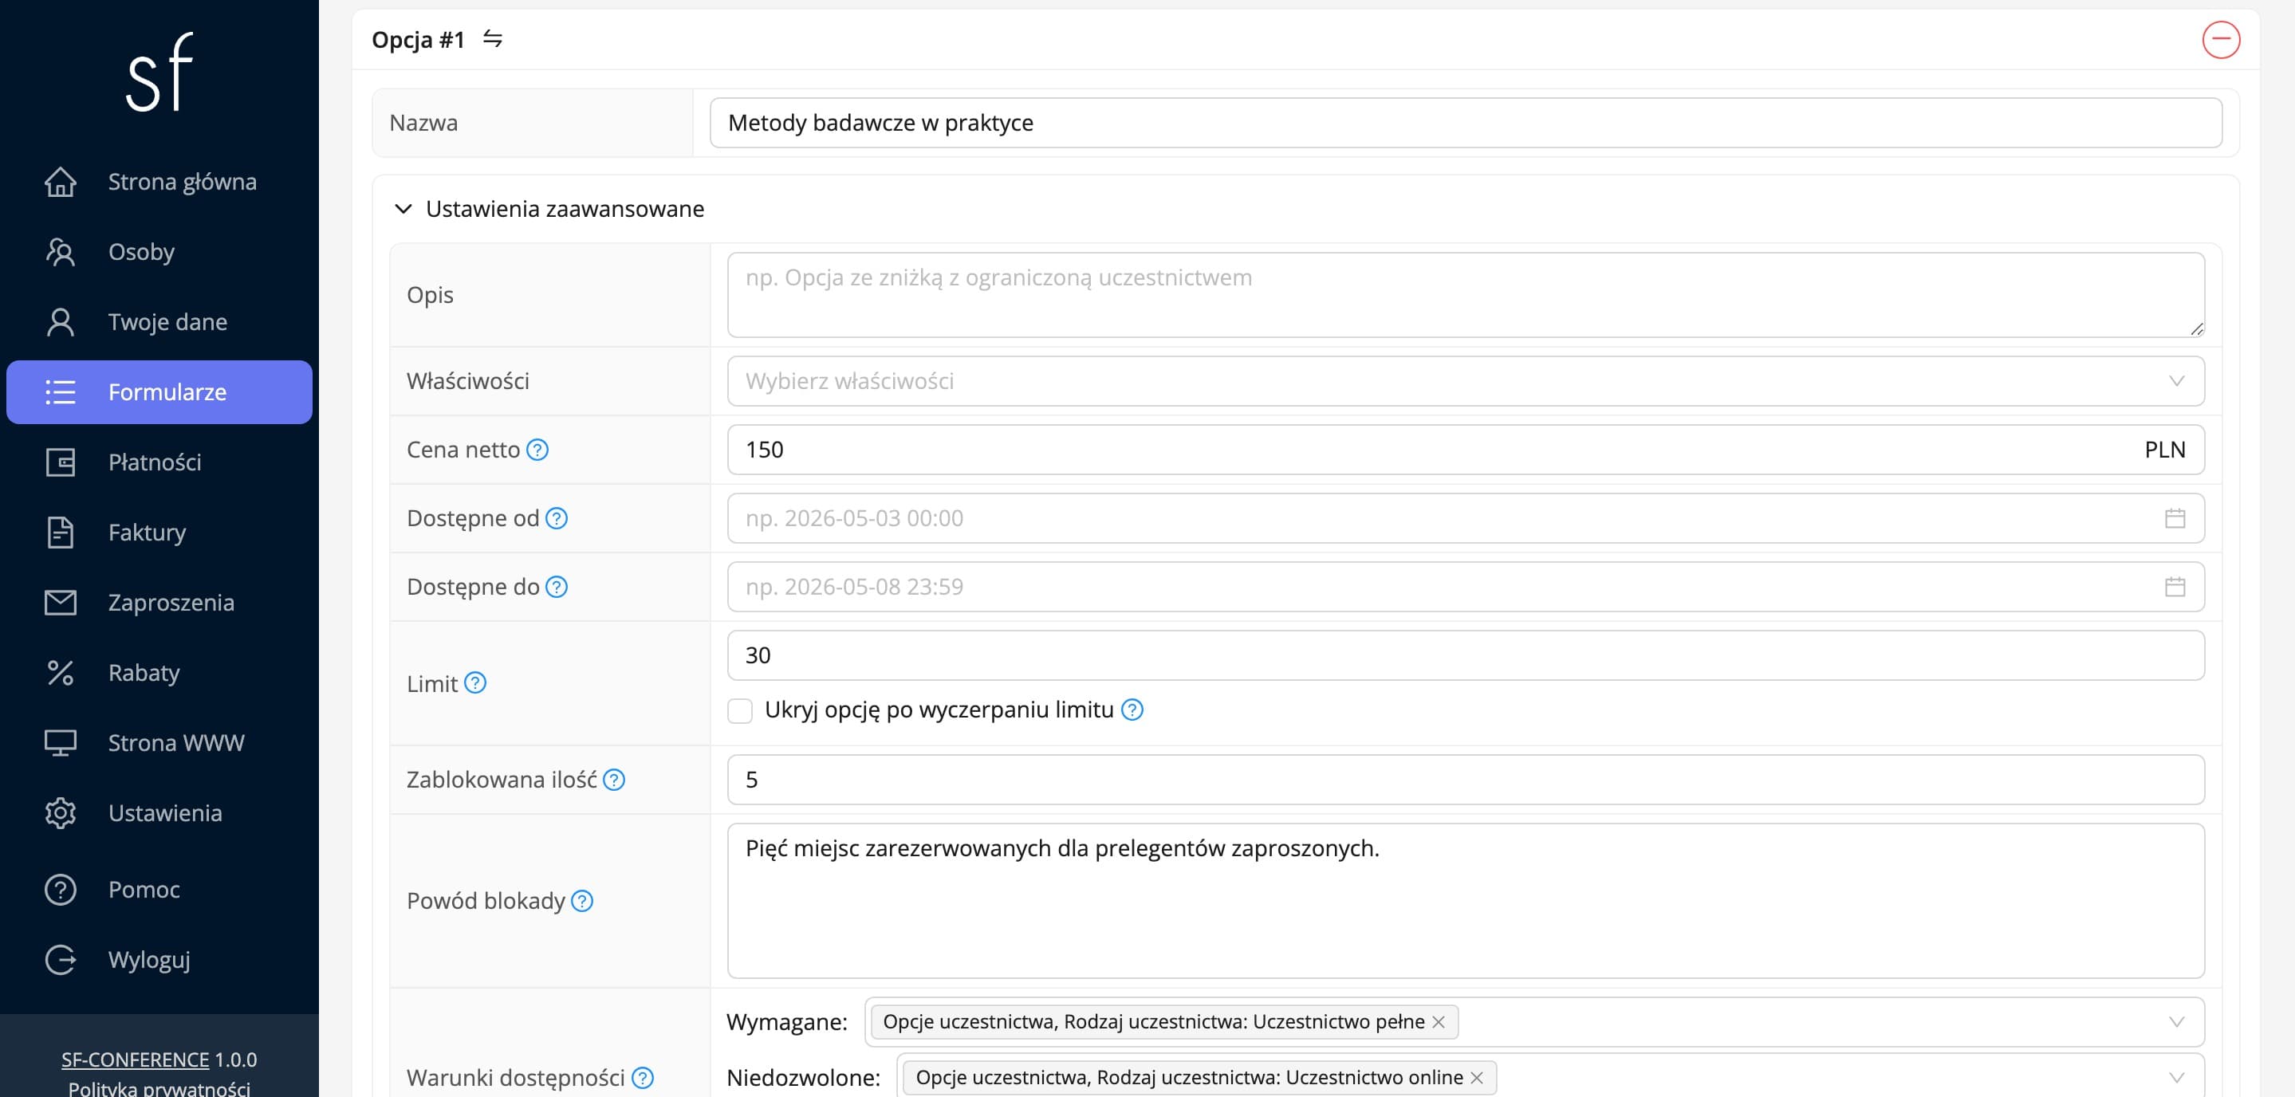Open Twoje dane menu item

pos(159,321)
